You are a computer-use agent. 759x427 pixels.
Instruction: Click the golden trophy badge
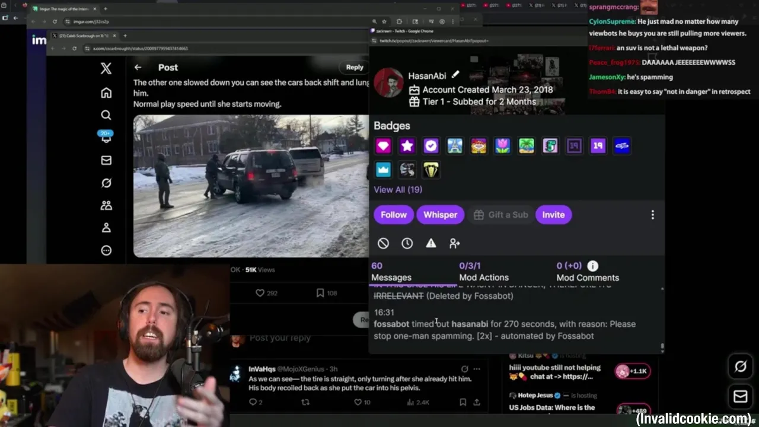point(431,170)
